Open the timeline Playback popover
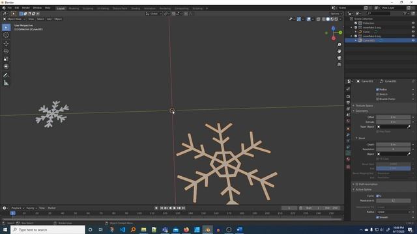The width and height of the screenshot is (417, 234). [18, 208]
